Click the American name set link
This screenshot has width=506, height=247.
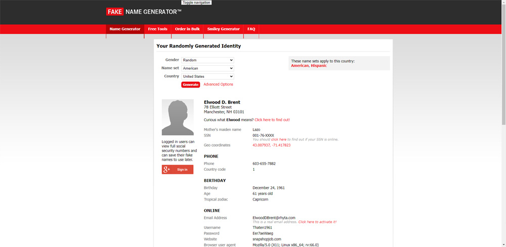point(300,66)
